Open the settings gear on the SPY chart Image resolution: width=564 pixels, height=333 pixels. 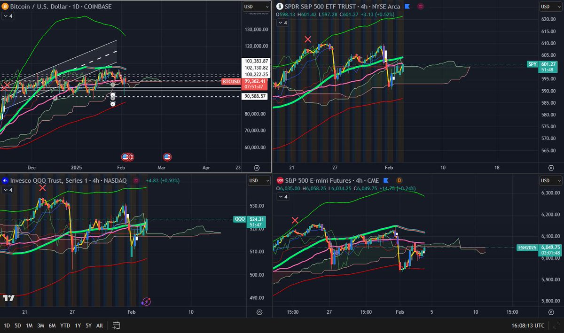tap(551, 167)
